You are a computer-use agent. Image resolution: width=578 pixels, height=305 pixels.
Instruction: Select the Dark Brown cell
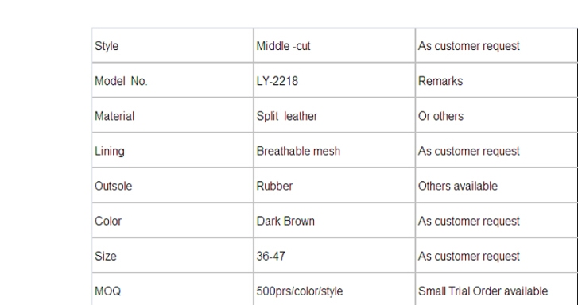click(x=335, y=220)
